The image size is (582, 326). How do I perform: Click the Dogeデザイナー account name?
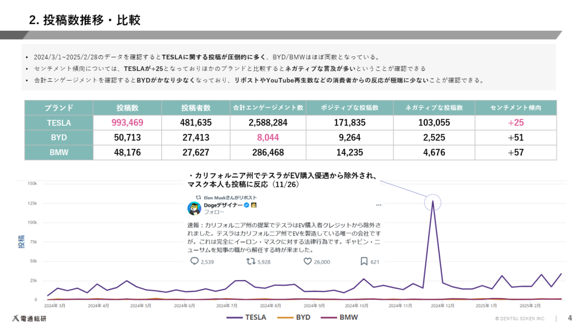tap(223, 205)
